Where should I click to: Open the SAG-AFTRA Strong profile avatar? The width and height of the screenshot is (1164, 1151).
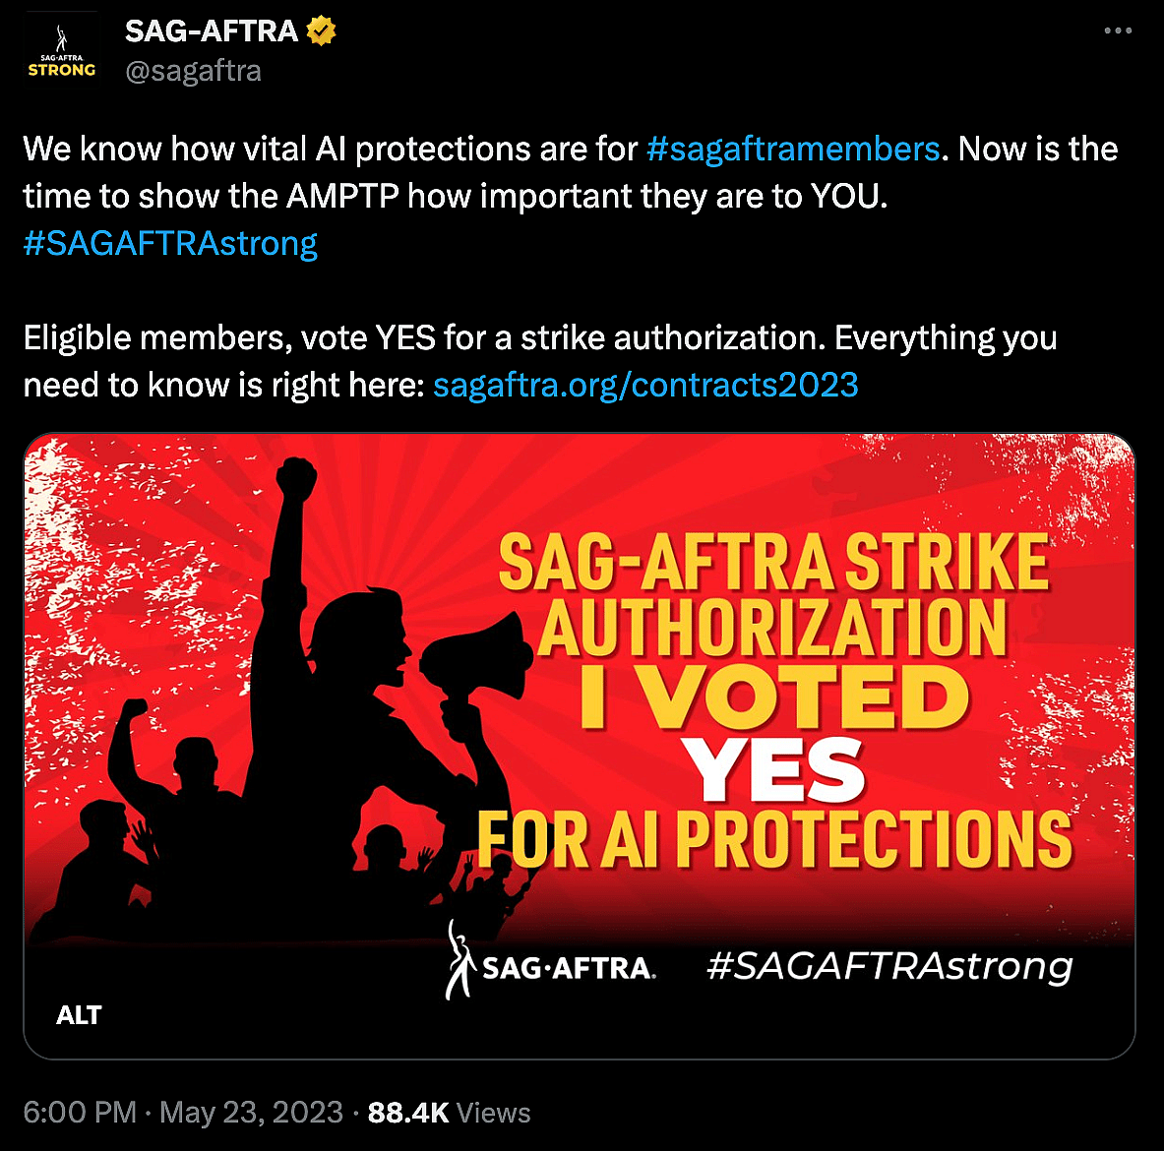pos(61,51)
